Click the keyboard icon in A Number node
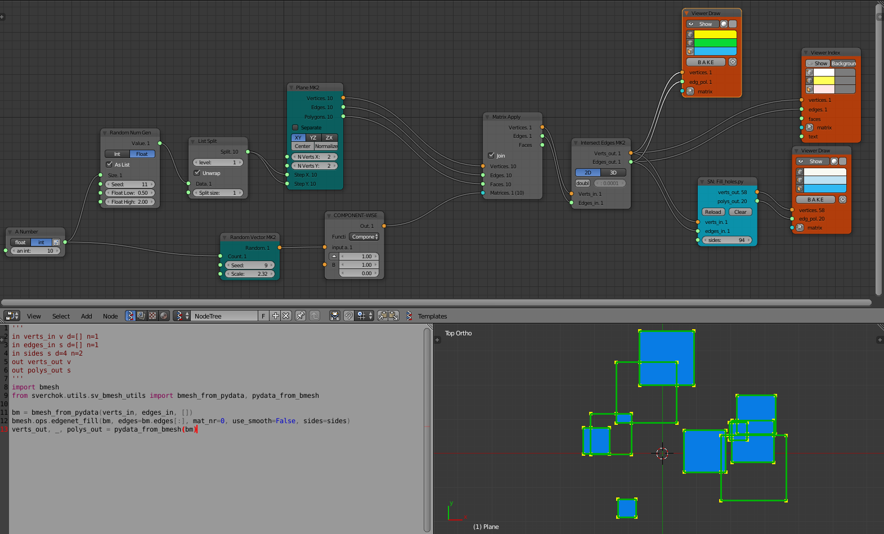Viewport: 884px width, 534px height. [x=56, y=242]
